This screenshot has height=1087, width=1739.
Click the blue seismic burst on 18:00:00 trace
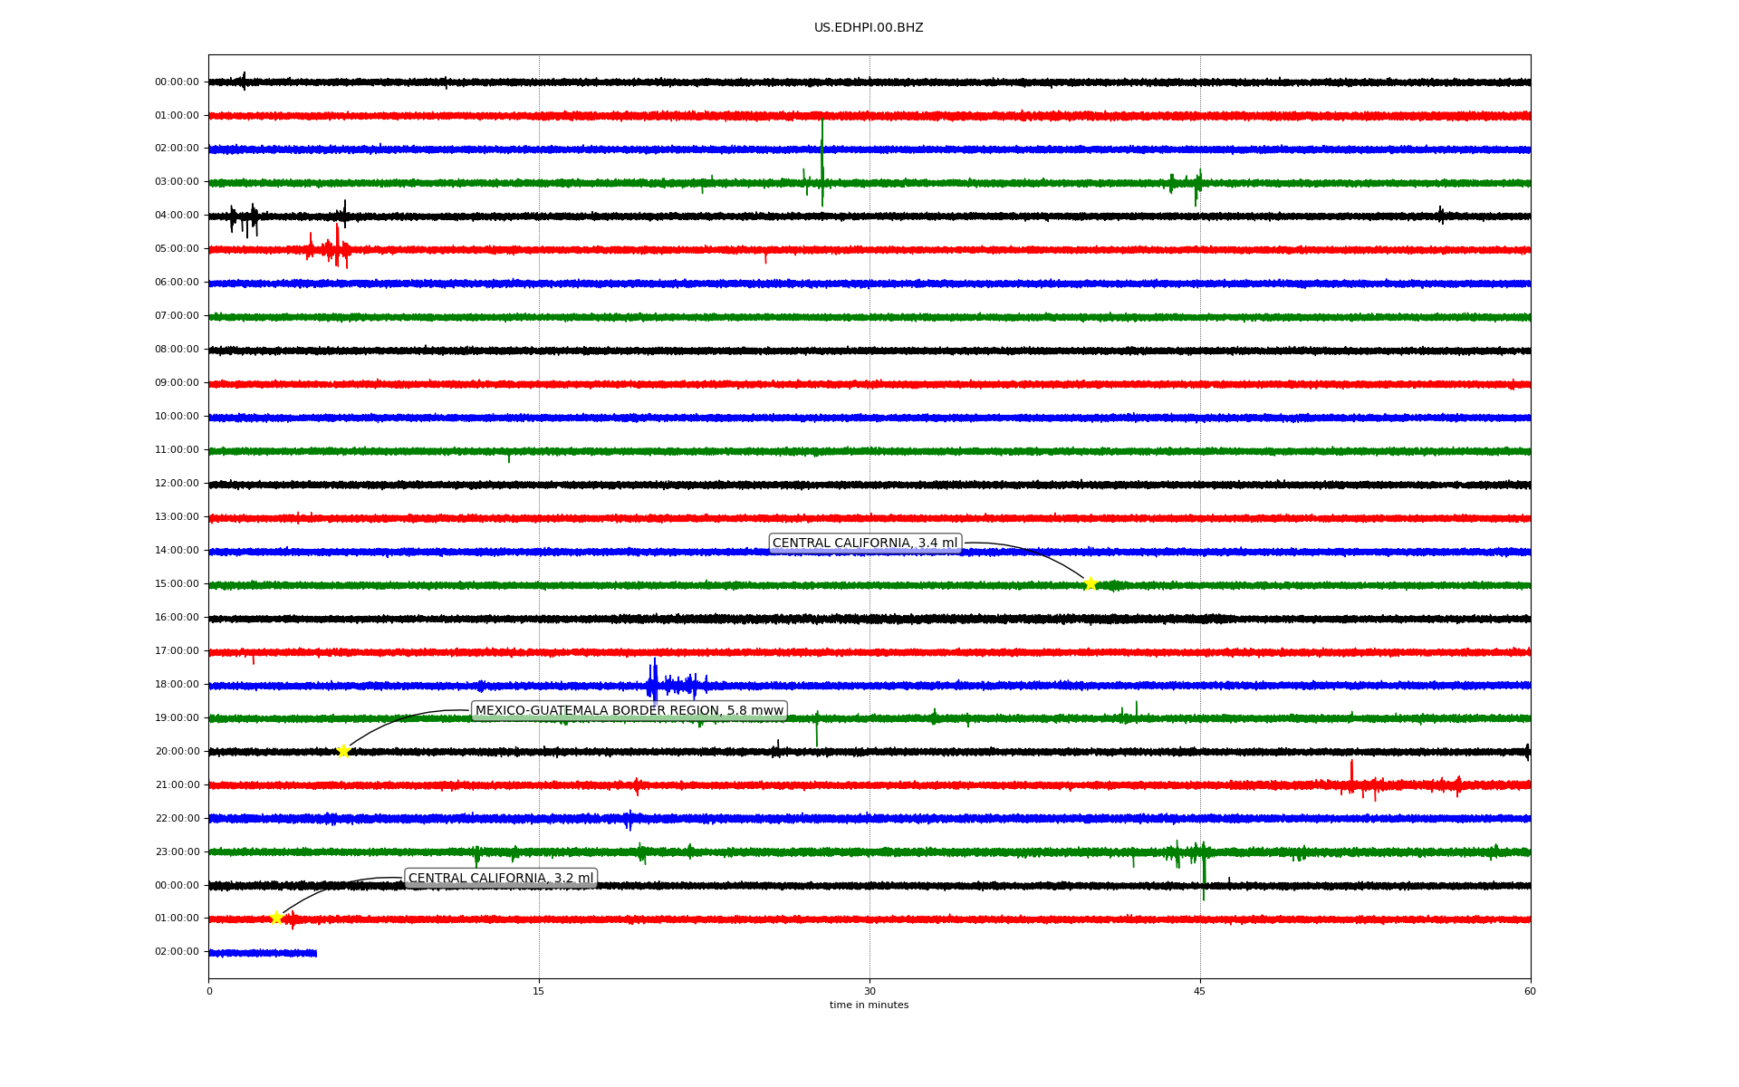coord(656,683)
